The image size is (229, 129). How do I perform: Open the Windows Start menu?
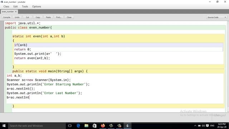click(x=4, y=126)
